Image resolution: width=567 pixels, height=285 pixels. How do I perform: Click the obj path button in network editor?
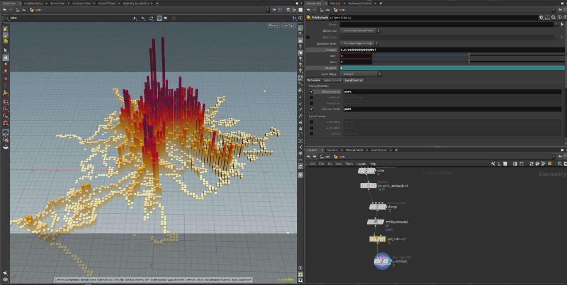tap(326, 157)
